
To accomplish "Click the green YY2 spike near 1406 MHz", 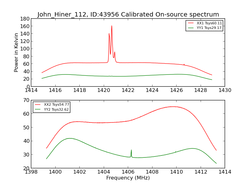I will coord(131,150).
